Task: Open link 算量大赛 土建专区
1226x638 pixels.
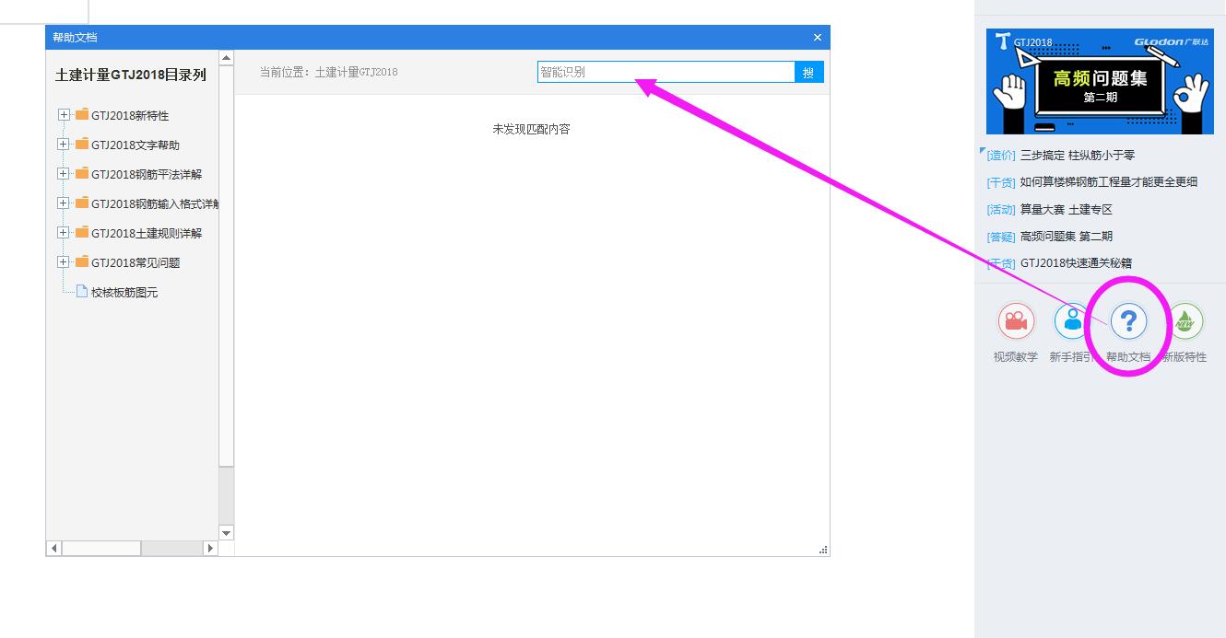Action: pyautogui.click(x=1067, y=210)
